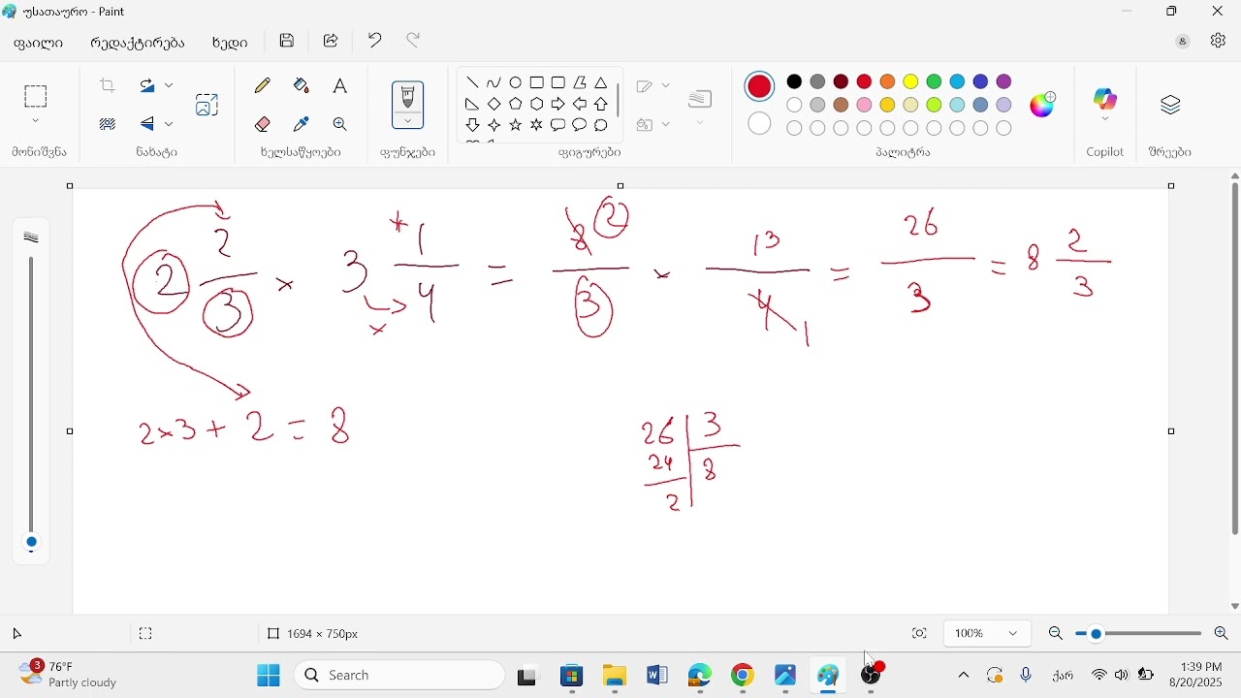The image size is (1241, 698).
Task: Open the ფაილი (File) menu
Action: (x=39, y=44)
